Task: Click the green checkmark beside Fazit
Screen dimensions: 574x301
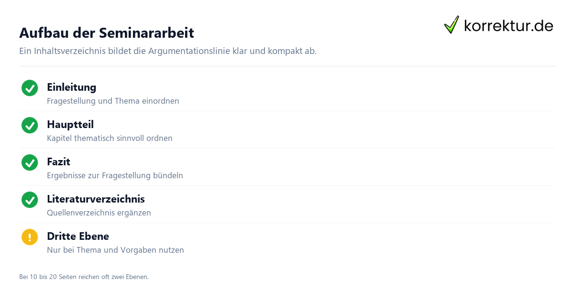Action: 30,162
